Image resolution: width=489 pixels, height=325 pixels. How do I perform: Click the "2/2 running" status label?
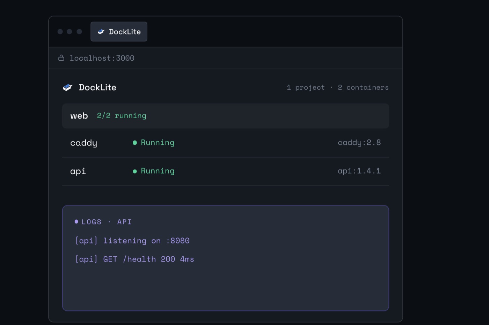122,116
